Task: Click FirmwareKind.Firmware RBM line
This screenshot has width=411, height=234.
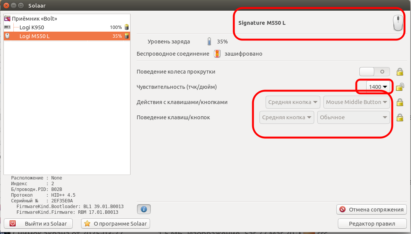Action: (x=67, y=212)
